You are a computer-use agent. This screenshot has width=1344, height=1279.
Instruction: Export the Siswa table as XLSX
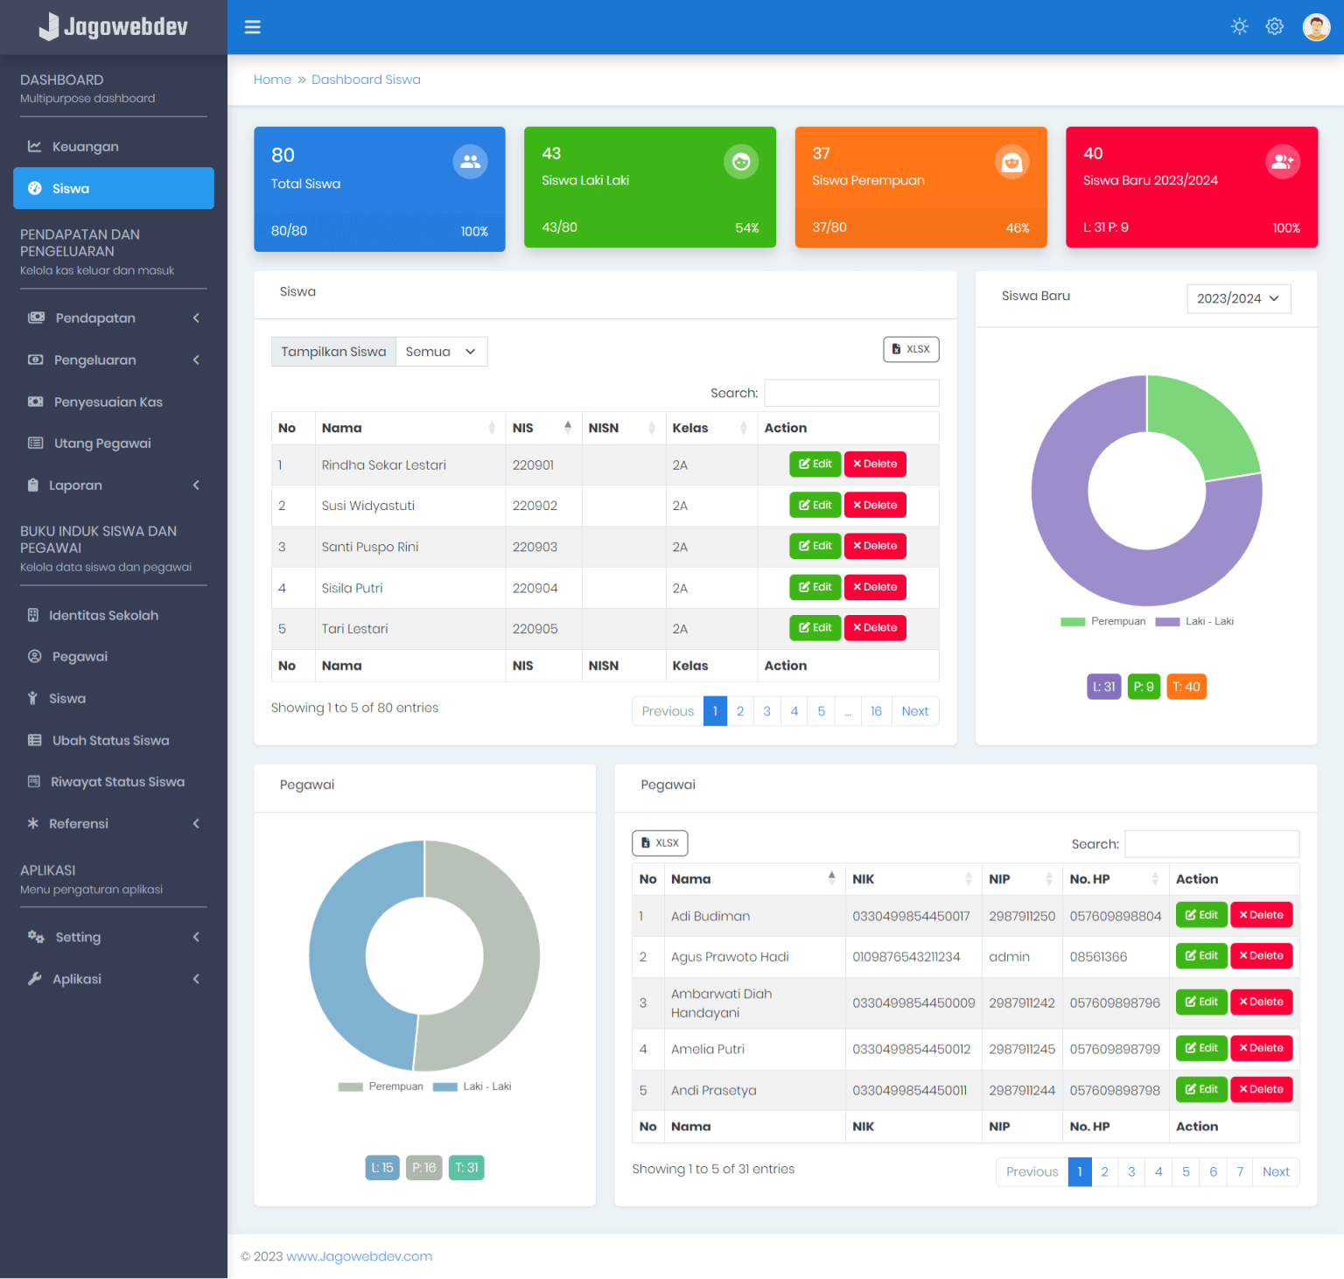(x=910, y=349)
